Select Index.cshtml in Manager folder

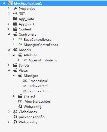[38, 86]
